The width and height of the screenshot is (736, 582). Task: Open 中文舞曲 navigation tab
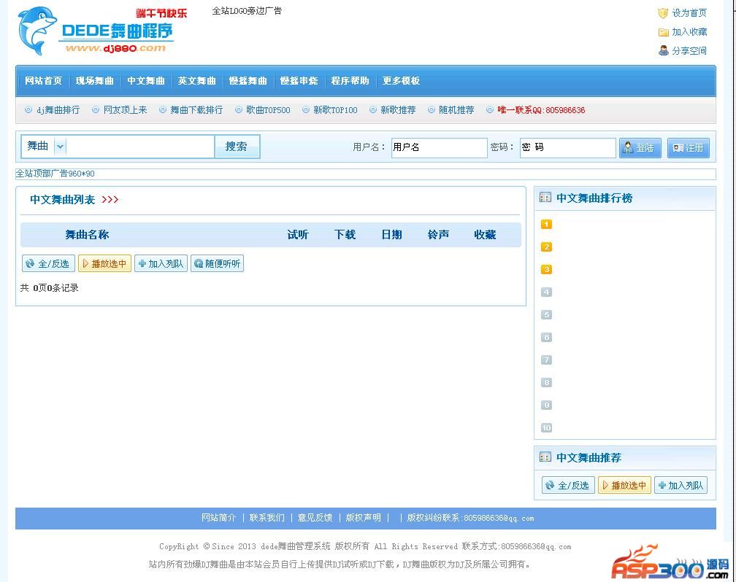pyautogui.click(x=146, y=81)
